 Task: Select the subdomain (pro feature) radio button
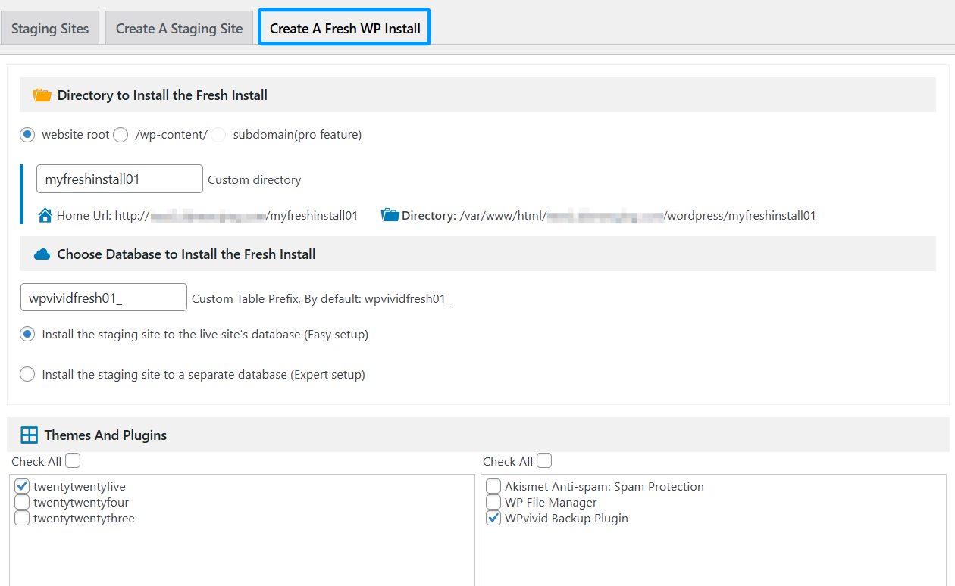218,135
